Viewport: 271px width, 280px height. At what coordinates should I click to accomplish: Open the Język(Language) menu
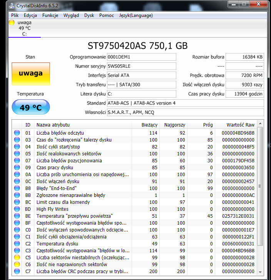click(136, 15)
